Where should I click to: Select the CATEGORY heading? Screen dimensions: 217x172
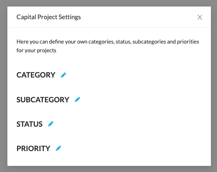tap(36, 75)
